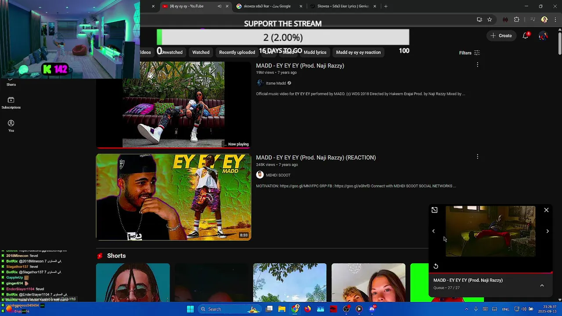Open Subscriptions in YouTube sidebar
Image resolution: width=562 pixels, height=316 pixels.
pos(11,103)
